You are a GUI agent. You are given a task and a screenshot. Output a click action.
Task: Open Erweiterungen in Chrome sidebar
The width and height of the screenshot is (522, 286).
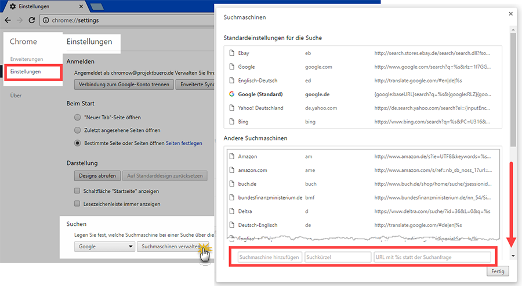[x=27, y=59]
